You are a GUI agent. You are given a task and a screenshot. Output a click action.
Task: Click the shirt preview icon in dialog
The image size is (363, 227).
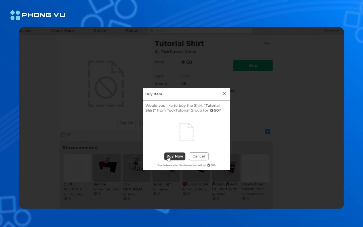click(186, 132)
